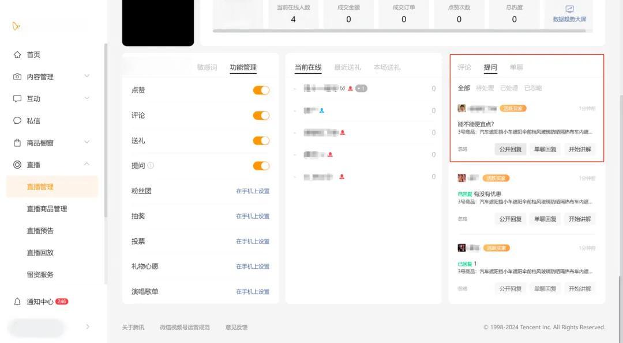Open the 数据趋势大屏 chart icon
This screenshot has width=623, height=343.
pyautogui.click(x=569, y=9)
